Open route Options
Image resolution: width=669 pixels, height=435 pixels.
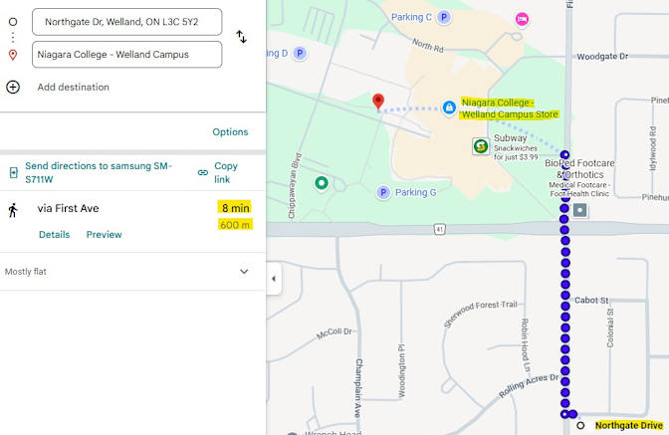point(230,131)
